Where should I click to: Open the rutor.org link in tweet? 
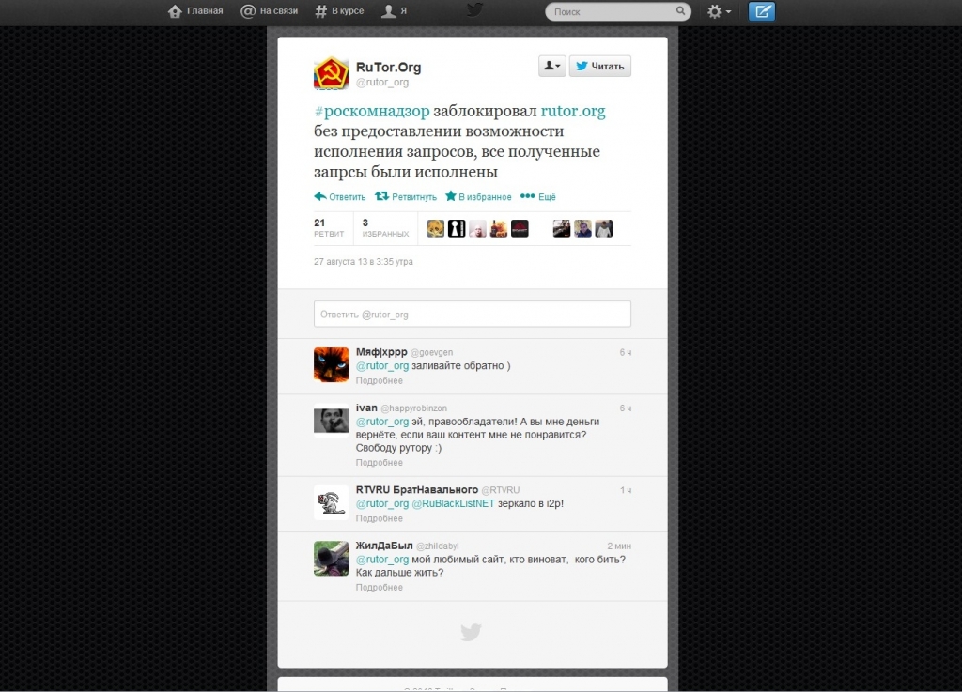[572, 111]
